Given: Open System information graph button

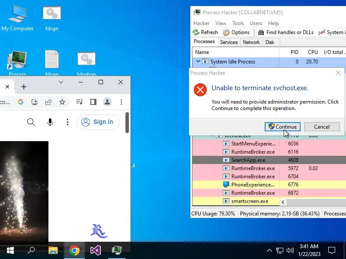Looking at the screenshot, I should [332, 32].
